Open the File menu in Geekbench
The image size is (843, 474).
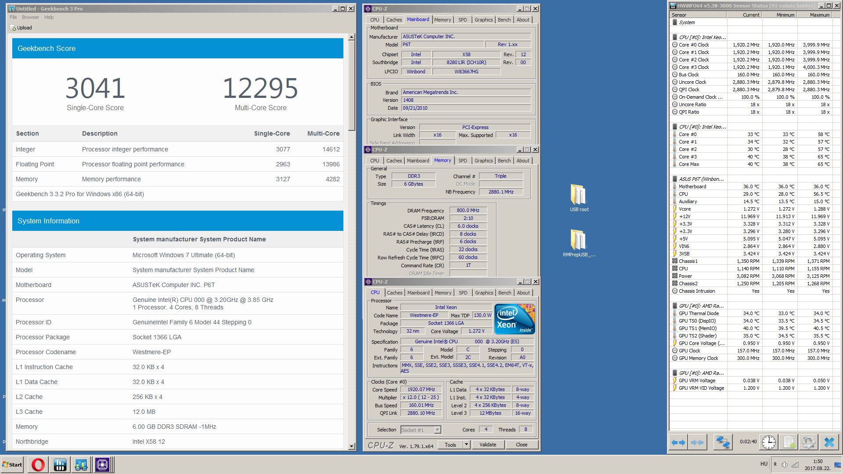pos(13,17)
